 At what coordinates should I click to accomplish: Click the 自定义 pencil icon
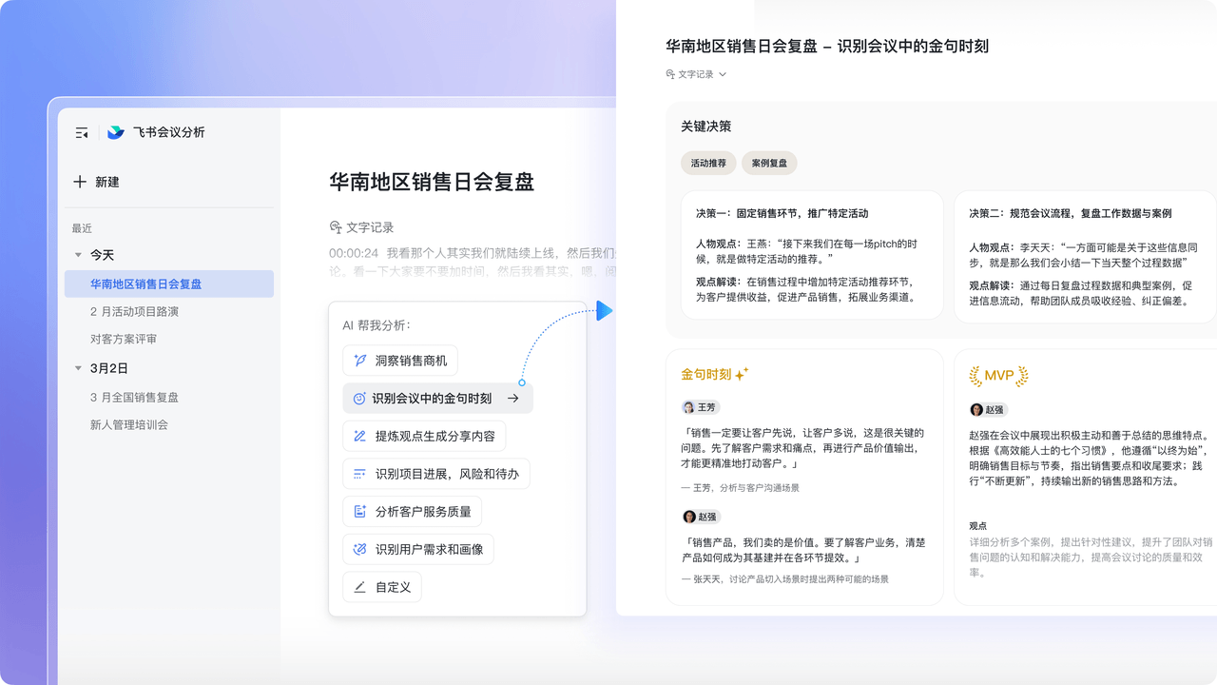pyautogui.click(x=359, y=587)
